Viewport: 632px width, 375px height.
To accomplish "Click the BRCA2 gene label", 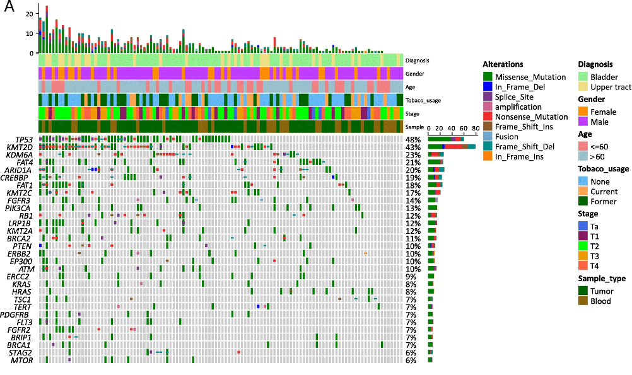I will click(19, 238).
